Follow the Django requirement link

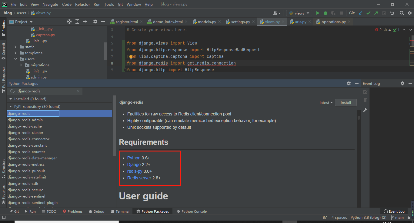tap(134, 165)
